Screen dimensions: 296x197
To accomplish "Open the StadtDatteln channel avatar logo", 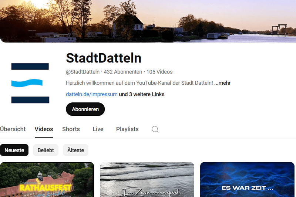I will 30,83.
